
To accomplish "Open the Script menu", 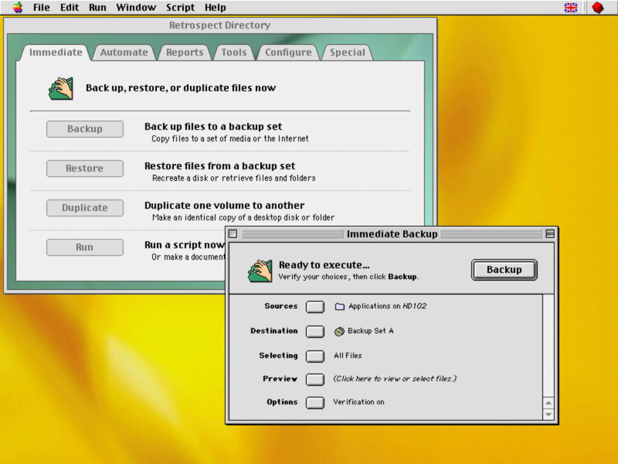I will (x=180, y=8).
